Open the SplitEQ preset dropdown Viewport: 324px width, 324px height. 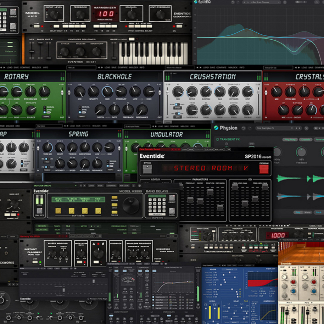click(x=265, y=2)
